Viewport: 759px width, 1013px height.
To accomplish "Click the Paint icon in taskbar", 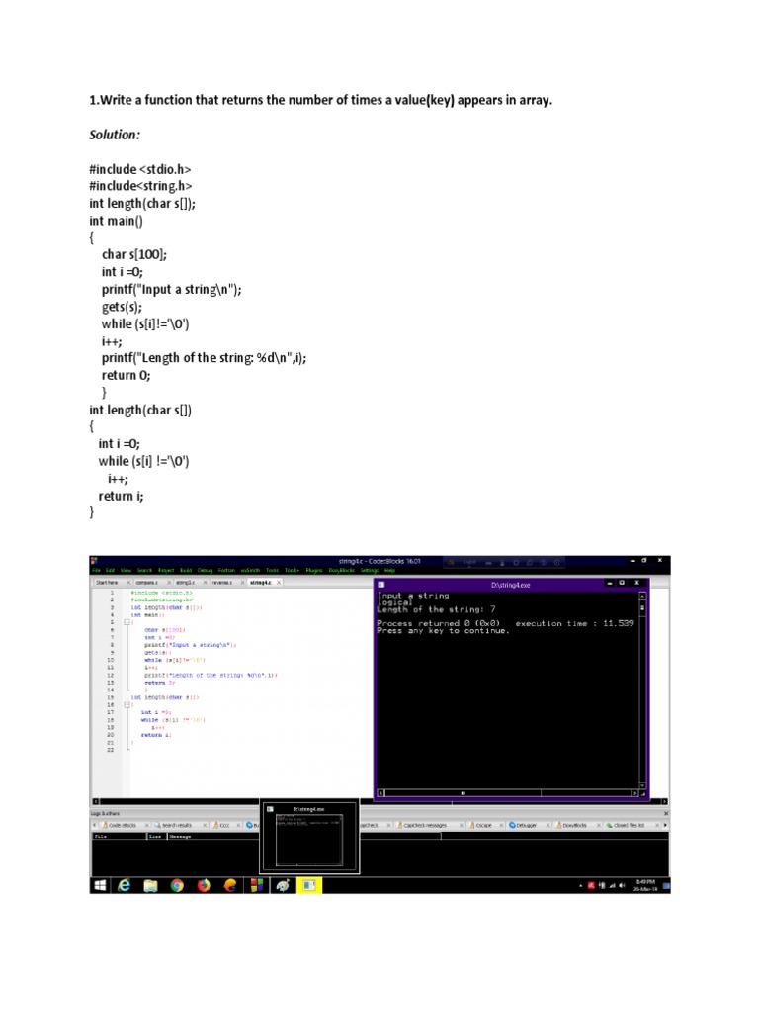I will point(282,885).
